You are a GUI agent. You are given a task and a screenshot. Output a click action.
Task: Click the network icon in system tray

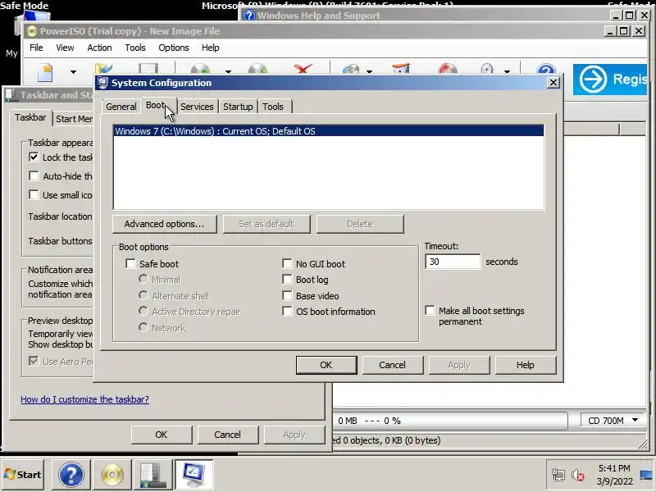558,475
